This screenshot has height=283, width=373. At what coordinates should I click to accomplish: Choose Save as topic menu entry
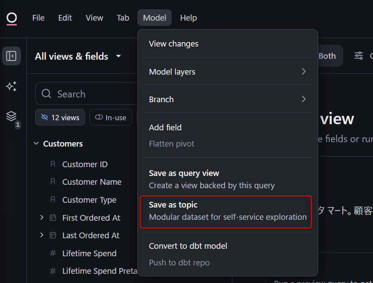point(227,211)
